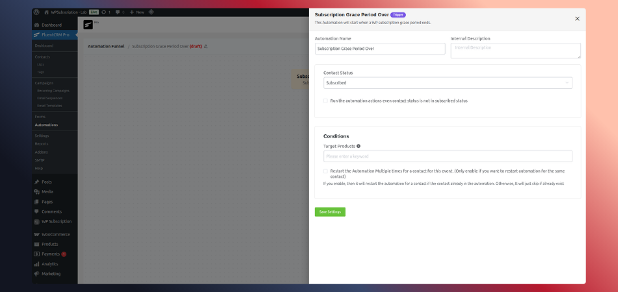
Task: Click the Media icon in sidebar
Action: 36,192
